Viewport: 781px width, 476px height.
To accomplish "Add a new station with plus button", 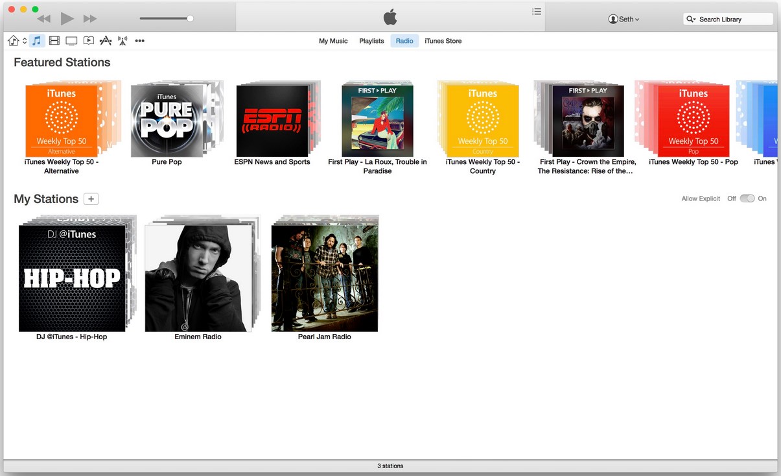I will 91,199.
